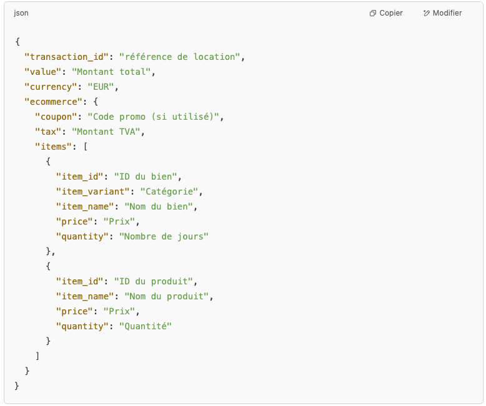Click the pencil icon beside Modifier

pyautogui.click(x=427, y=13)
